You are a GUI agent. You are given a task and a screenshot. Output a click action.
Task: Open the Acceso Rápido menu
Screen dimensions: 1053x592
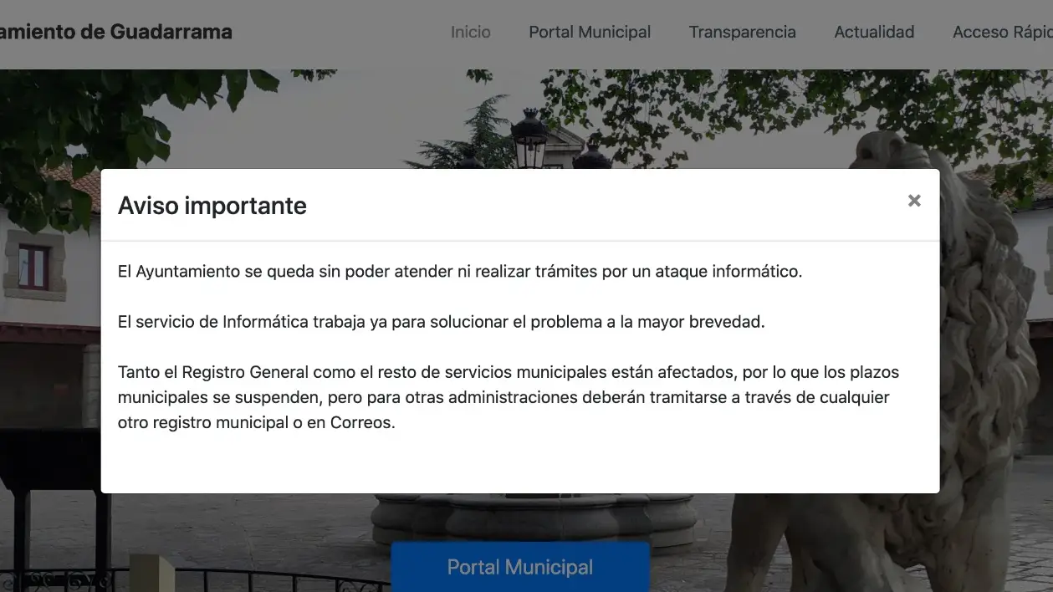(x=1003, y=32)
